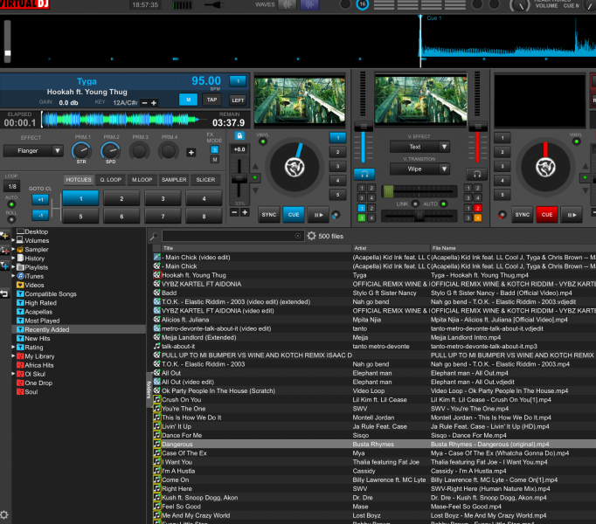Click the plus effect parameters button
Screen dimensions: 596x524
(191, 152)
